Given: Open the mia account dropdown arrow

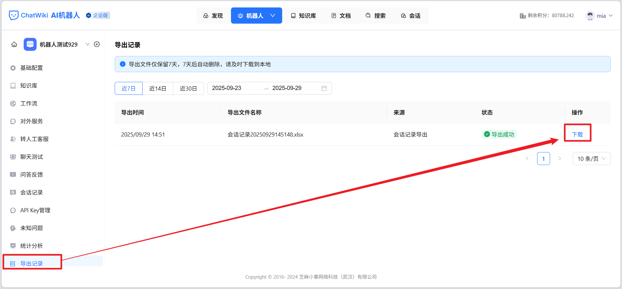Looking at the screenshot, I should (611, 16).
